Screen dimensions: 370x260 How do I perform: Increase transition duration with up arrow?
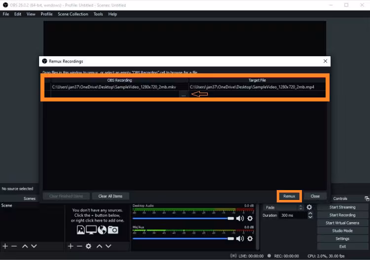coord(310,213)
